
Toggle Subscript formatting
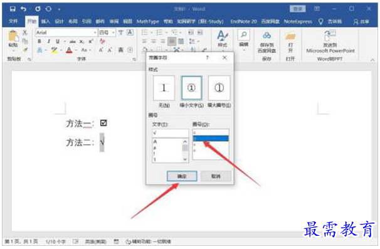click(x=82, y=41)
